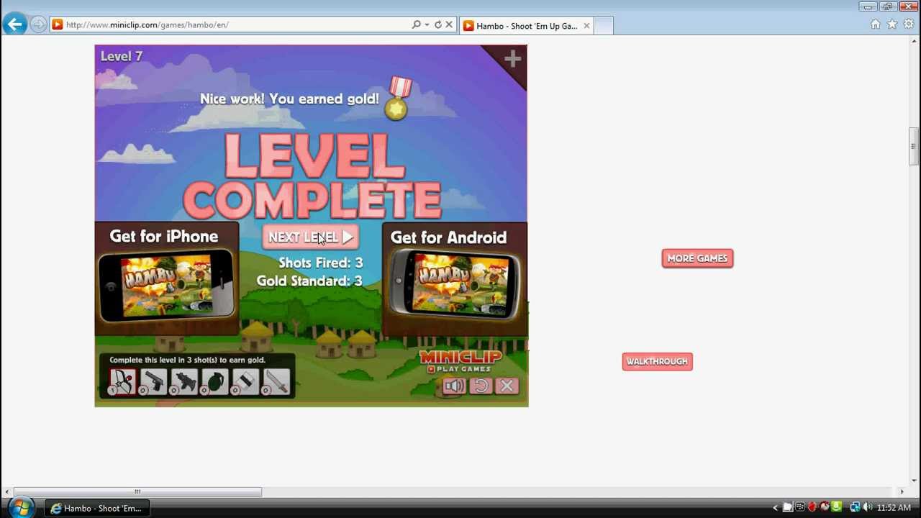This screenshot has height=518, width=921.
Task: Open the Miniclip Play Games logo link
Action: click(460, 361)
